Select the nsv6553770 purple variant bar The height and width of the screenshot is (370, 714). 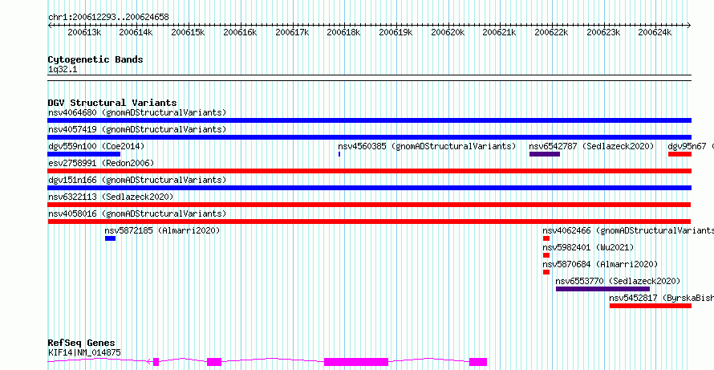[x=603, y=289]
